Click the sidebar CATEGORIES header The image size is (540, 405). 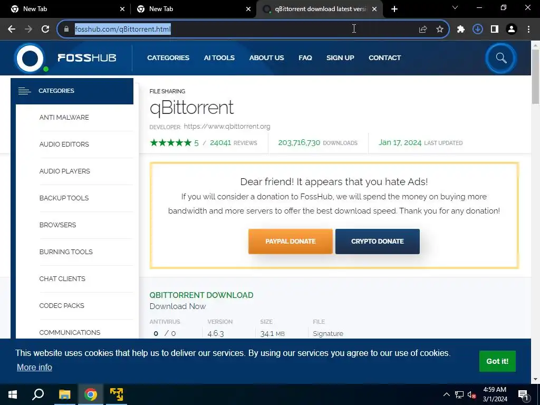coord(72,91)
